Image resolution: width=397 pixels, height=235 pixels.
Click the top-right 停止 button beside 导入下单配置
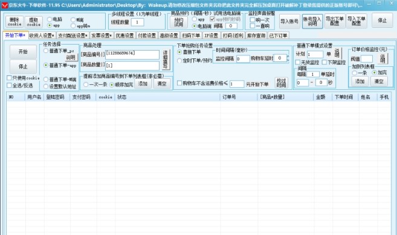point(382,20)
